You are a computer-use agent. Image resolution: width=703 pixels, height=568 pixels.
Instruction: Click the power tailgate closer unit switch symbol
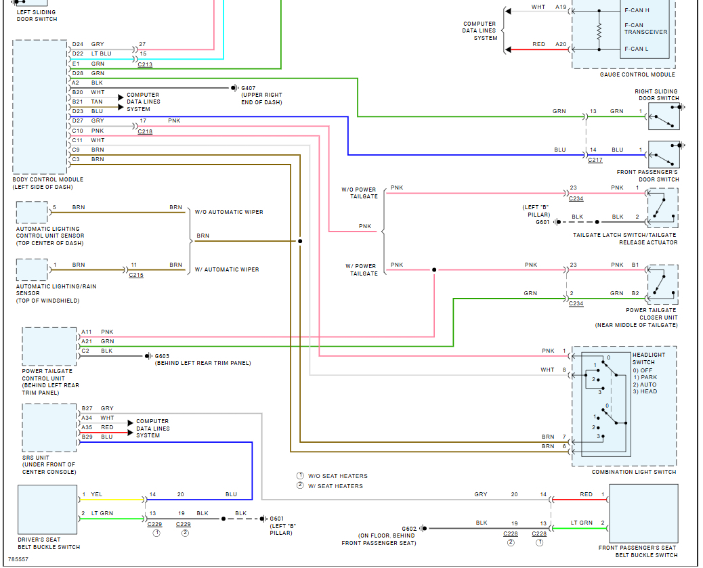click(662, 284)
